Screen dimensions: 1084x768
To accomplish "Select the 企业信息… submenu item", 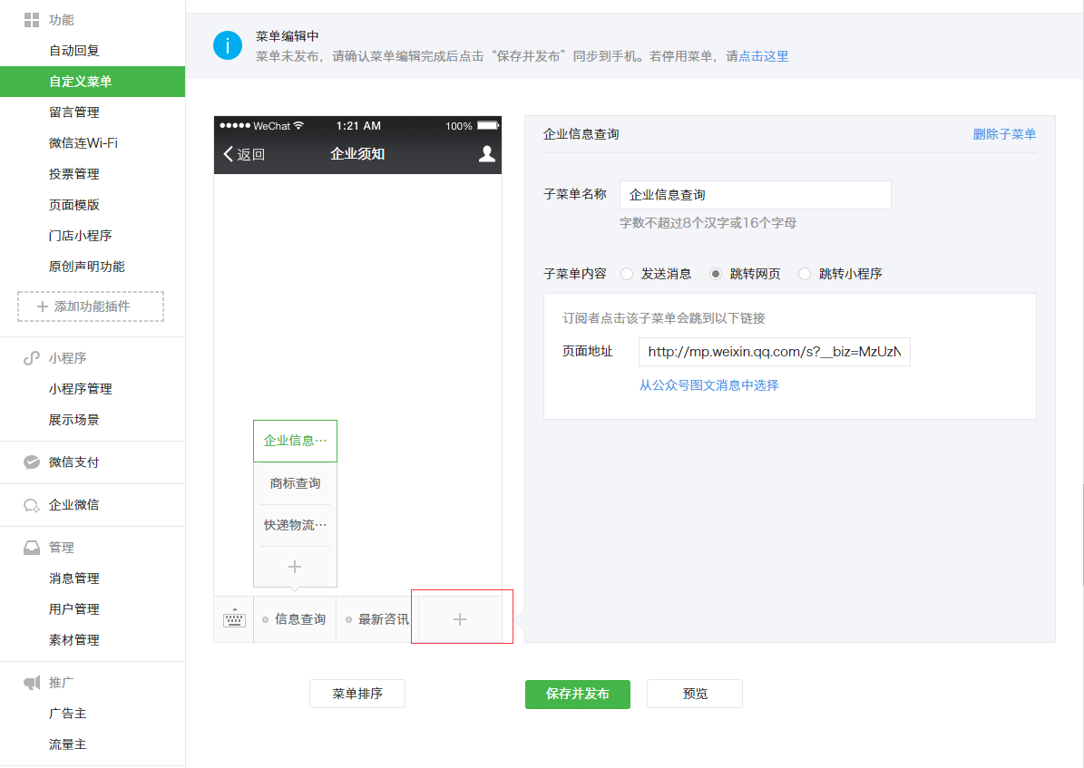I will [295, 441].
